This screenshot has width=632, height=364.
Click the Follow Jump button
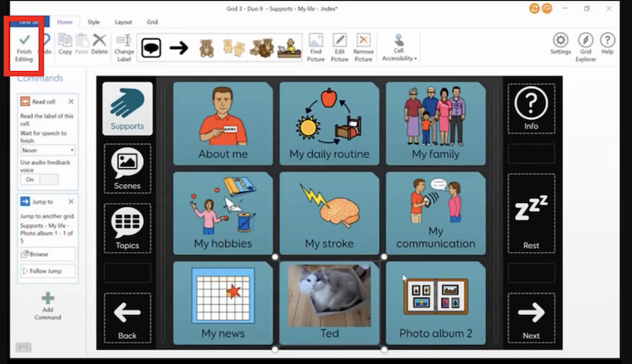[48, 272]
